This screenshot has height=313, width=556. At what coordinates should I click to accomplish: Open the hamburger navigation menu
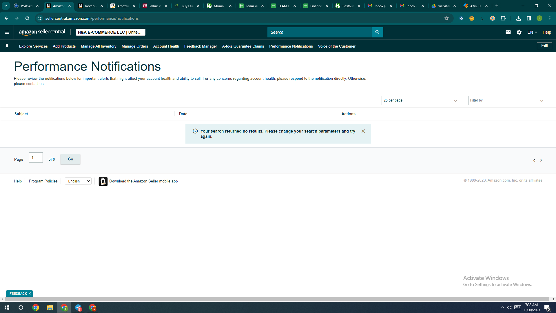click(7, 32)
